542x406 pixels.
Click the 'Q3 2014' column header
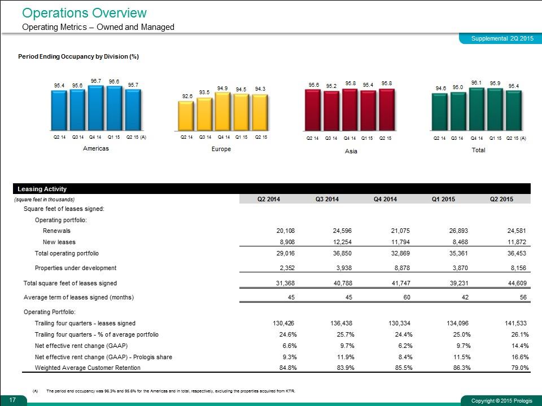tap(327, 199)
